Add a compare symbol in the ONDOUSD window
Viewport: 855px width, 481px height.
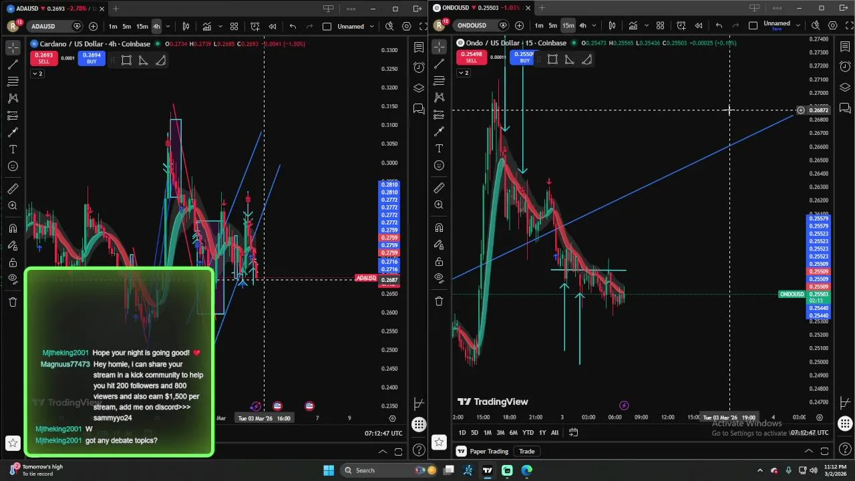pos(519,25)
